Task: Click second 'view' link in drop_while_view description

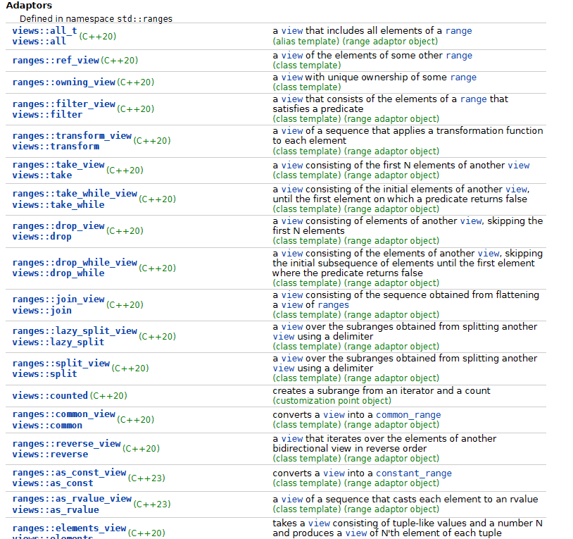Action: pos(489,254)
